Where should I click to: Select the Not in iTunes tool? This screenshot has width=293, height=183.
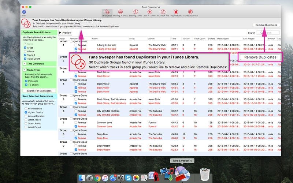pyautogui.click(x=150, y=13)
